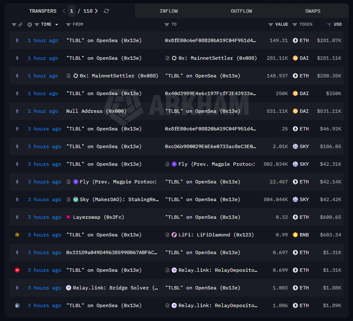Open Layerswap (0x2Fc) sender
Image resolution: width=353 pixels, height=321 pixels.
[99, 217]
